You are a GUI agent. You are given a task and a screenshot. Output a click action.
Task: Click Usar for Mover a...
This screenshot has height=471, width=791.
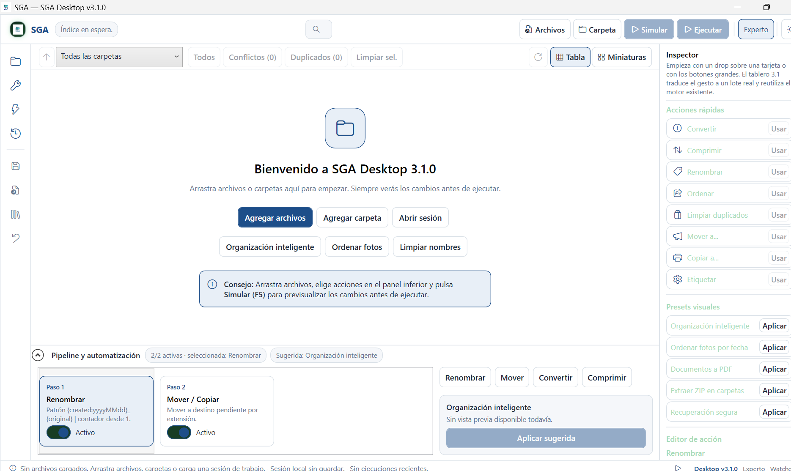pos(778,236)
